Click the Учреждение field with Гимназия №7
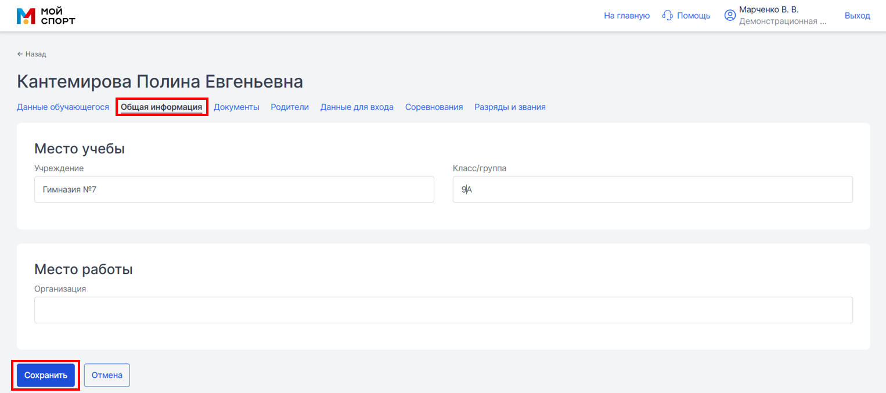 click(x=234, y=189)
